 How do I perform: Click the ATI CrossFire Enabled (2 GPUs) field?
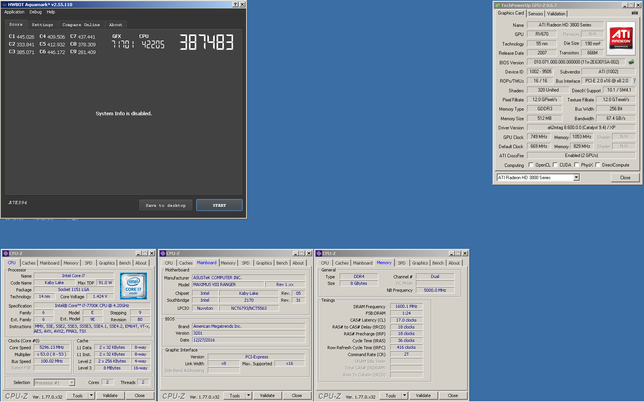pyautogui.click(x=581, y=155)
